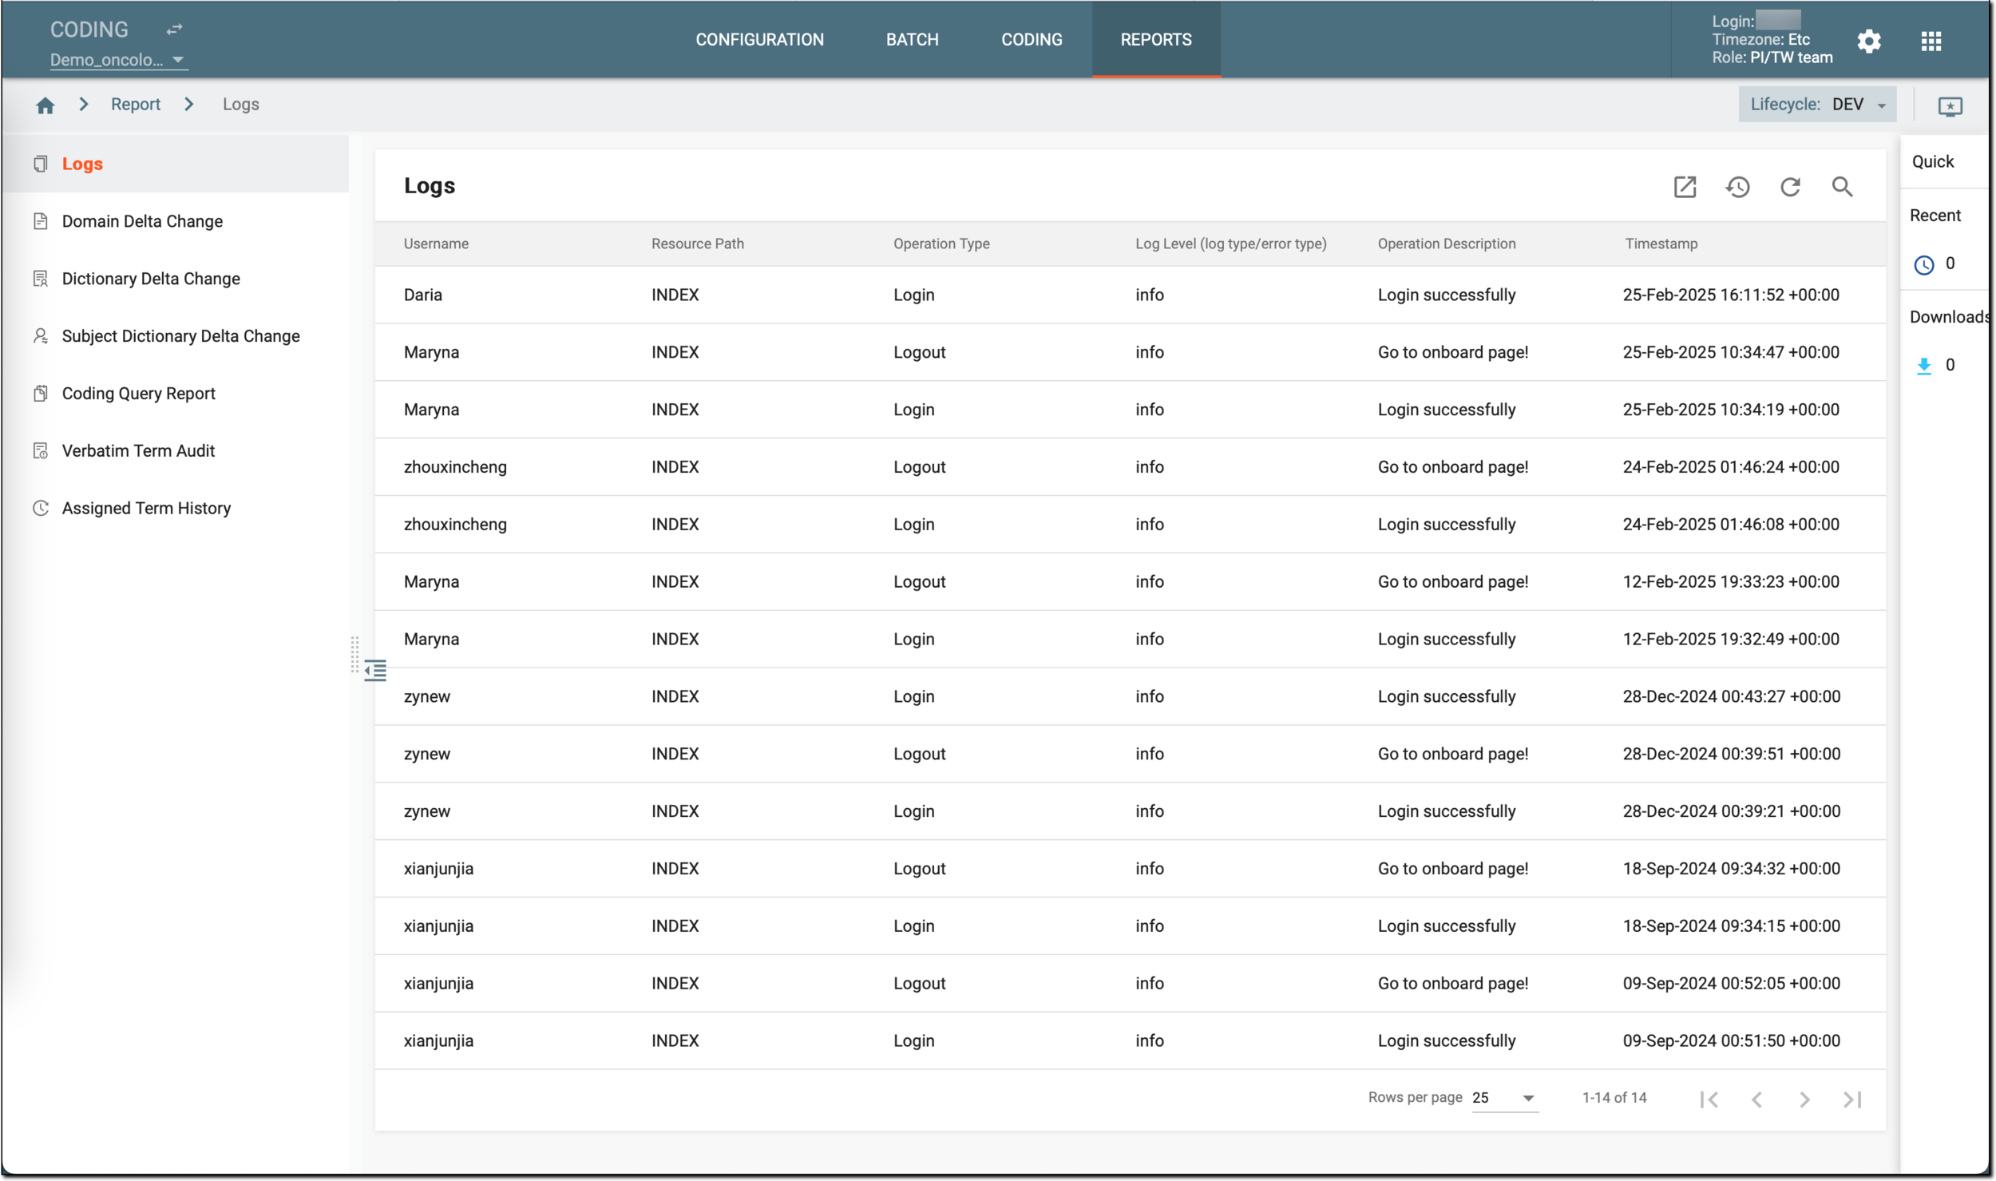Click the Coding Query Report clipboard icon
The image size is (1996, 1181).
pos(41,394)
